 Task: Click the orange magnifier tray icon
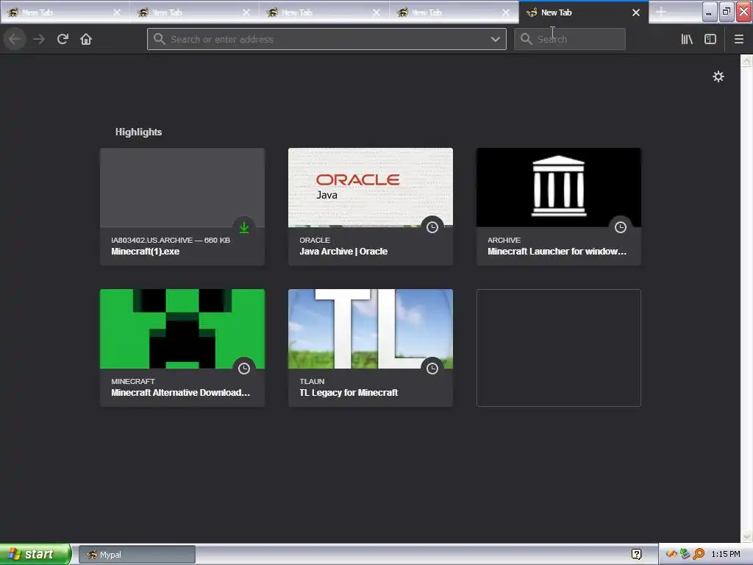699,555
